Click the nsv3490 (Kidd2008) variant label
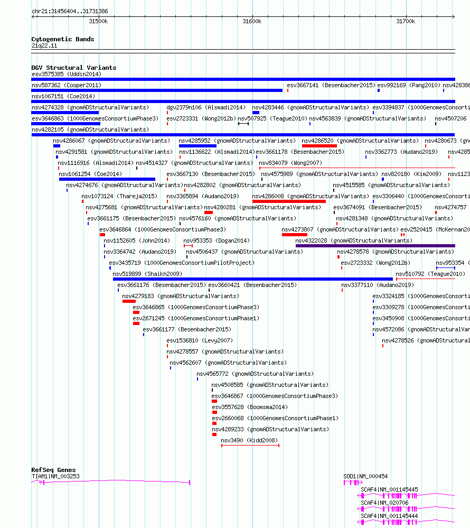Image resolution: width=470 pixels, height=528 pixels. pyautogui.click(x=249, y=440)
